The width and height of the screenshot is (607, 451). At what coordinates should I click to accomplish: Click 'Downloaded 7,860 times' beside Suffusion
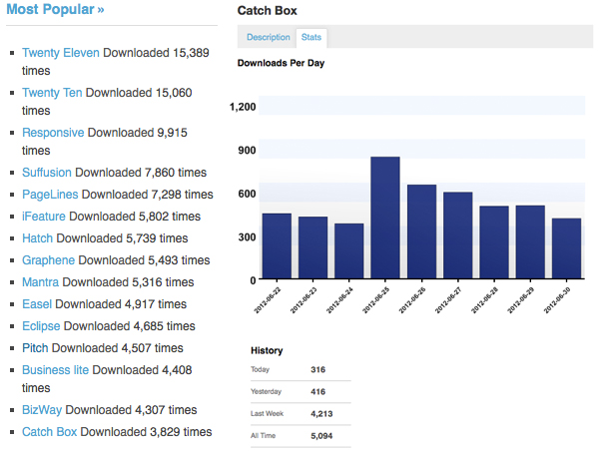click(141, 173)
